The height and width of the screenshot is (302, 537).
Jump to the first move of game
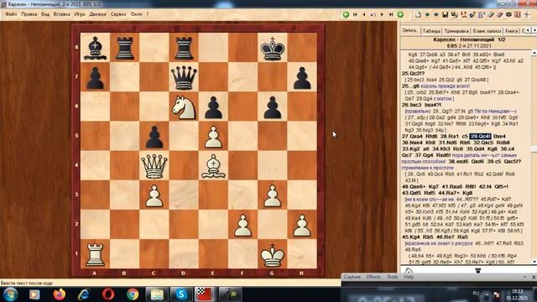pos(355,14)
